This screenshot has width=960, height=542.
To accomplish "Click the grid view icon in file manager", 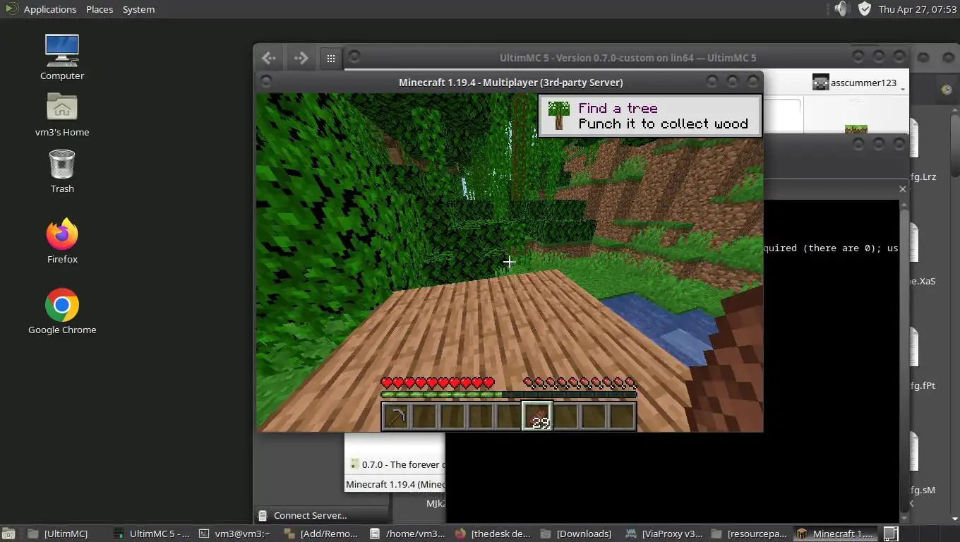I will coord(331,59).
